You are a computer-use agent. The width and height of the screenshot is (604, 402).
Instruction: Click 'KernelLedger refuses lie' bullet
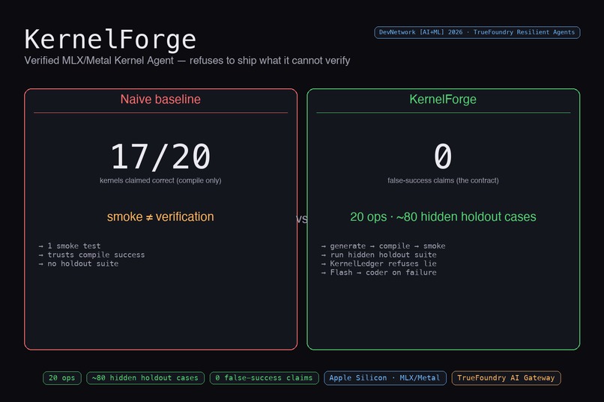coord(379,264)
